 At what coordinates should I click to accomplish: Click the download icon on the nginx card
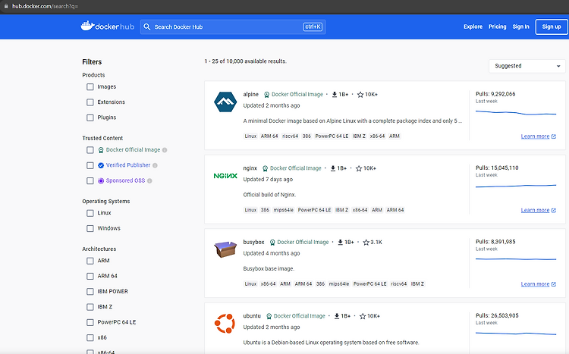[x=333, y=168]
